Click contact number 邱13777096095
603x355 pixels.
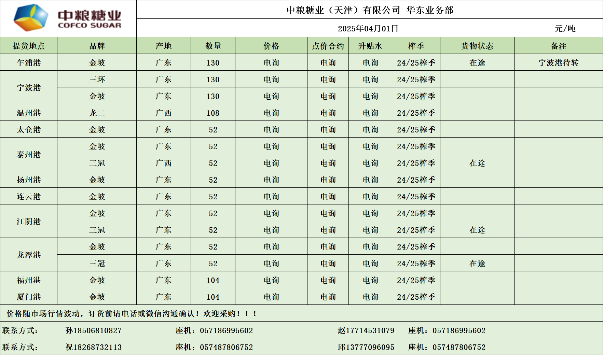[366, 347]
